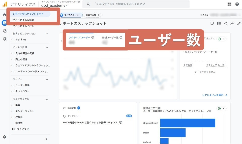The image size is (242, 144).
Task: Open the Insights sparkline icon in toolbar
Action: pos(232,23)
